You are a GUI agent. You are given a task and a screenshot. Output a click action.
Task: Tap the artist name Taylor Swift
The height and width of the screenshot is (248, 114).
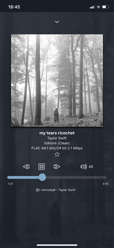(x=57, y=138)
